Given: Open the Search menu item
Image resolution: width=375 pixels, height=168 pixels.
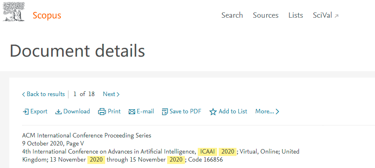Looking at the screenshot, I should [232, 15].
